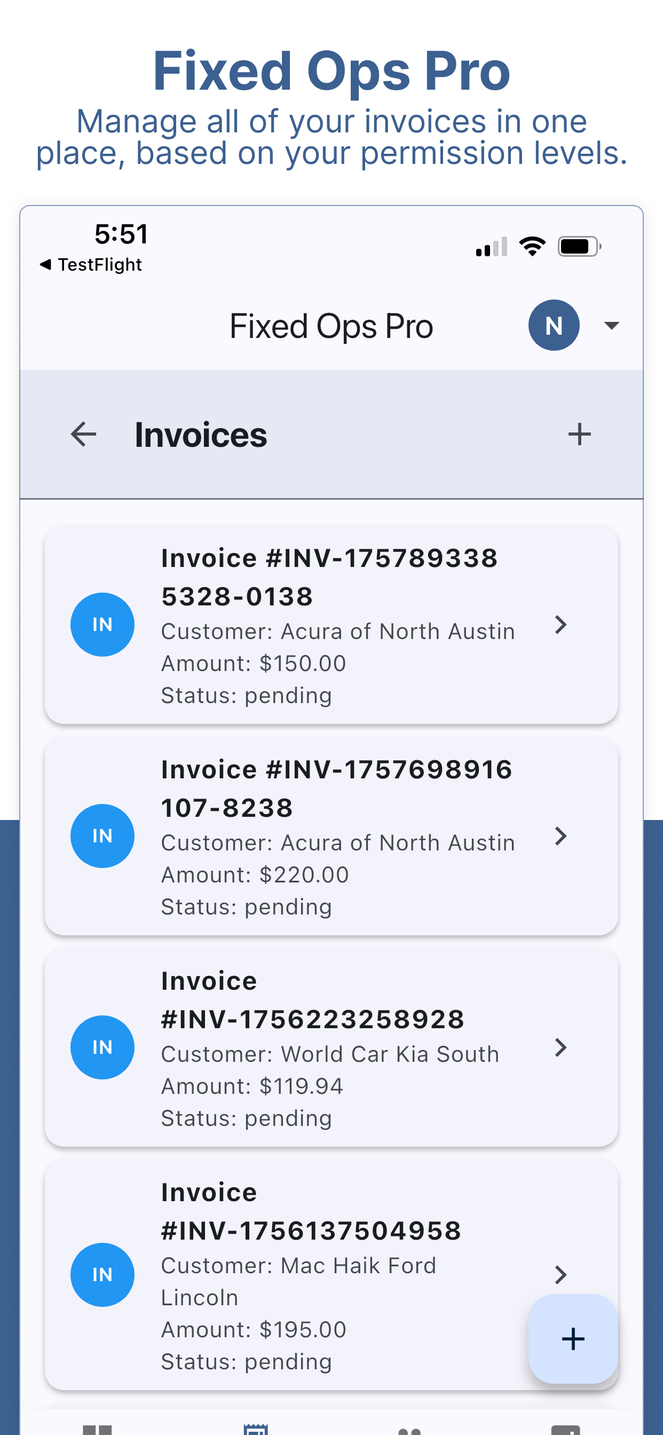The width and height of the screenshot is (663, 1435).
Task: Tap the cellular signal bars icon
Action: pyautogui.click(x=492, y=246)
